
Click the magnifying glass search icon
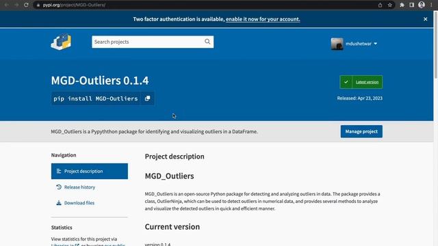point(207,42)
